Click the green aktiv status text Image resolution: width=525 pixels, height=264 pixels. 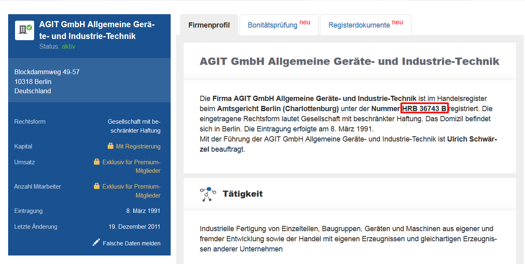(68, 46)
